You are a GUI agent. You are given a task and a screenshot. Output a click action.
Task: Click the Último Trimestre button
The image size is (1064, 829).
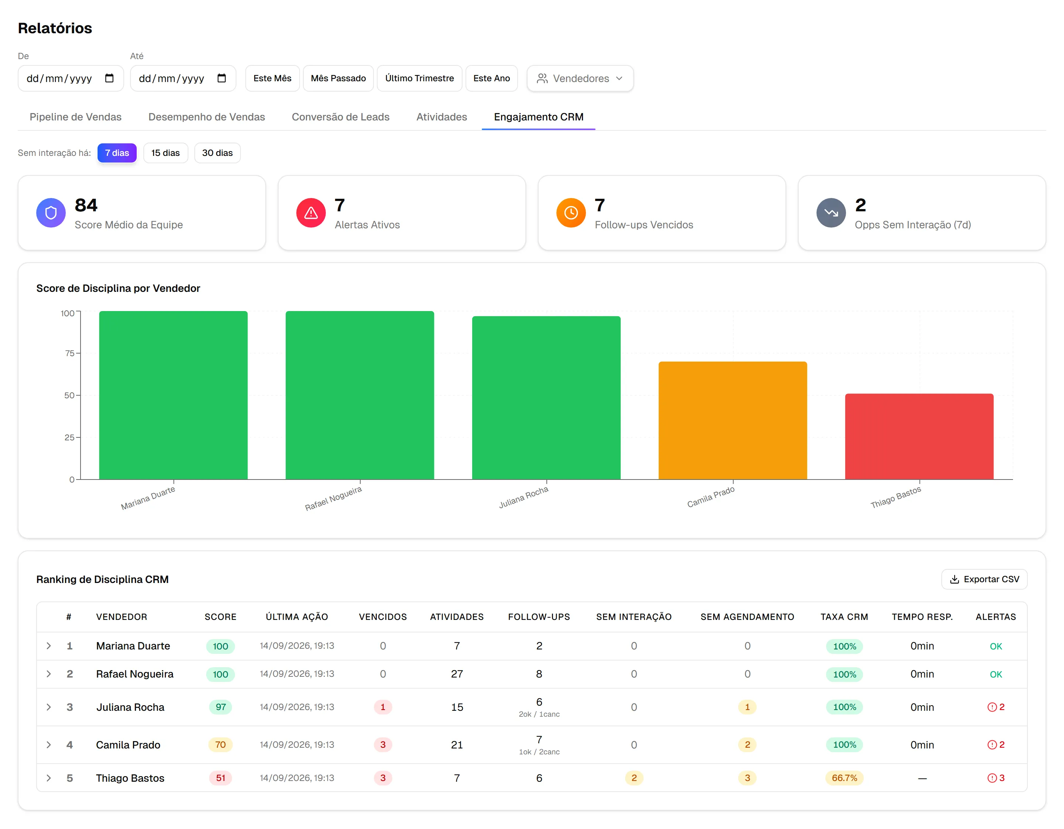(419, 78)
